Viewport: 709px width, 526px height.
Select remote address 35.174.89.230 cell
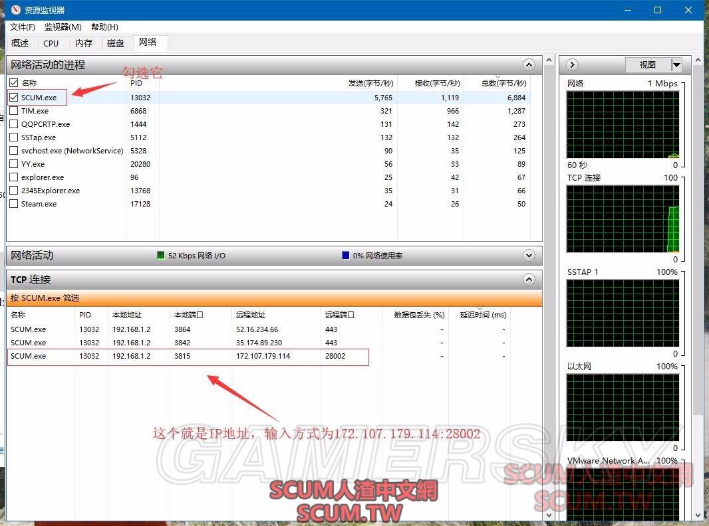tap(259, 343)
